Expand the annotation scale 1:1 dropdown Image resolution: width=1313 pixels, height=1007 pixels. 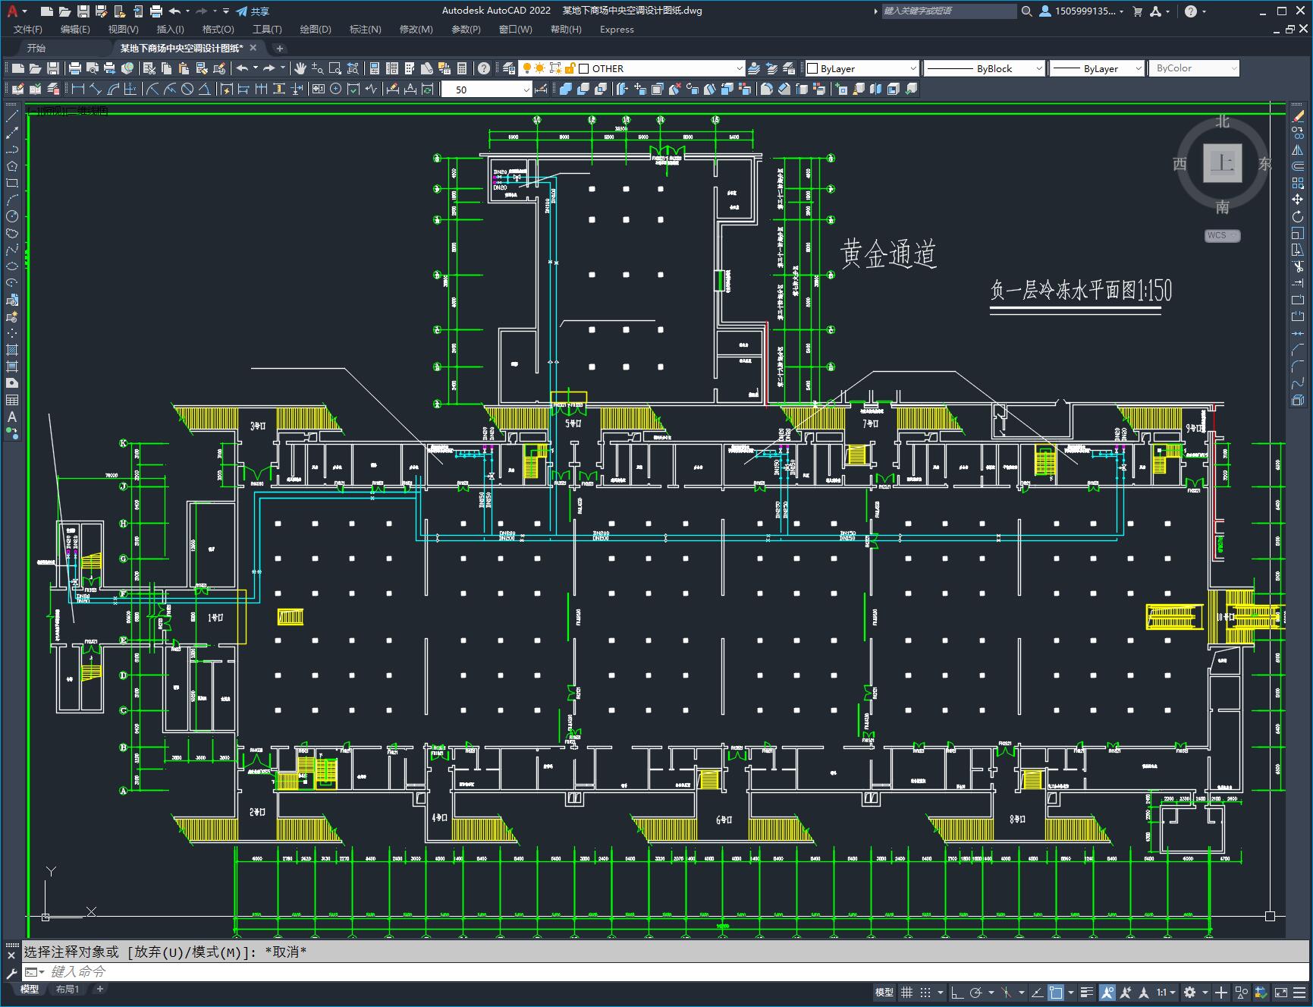click(1165, 992)
